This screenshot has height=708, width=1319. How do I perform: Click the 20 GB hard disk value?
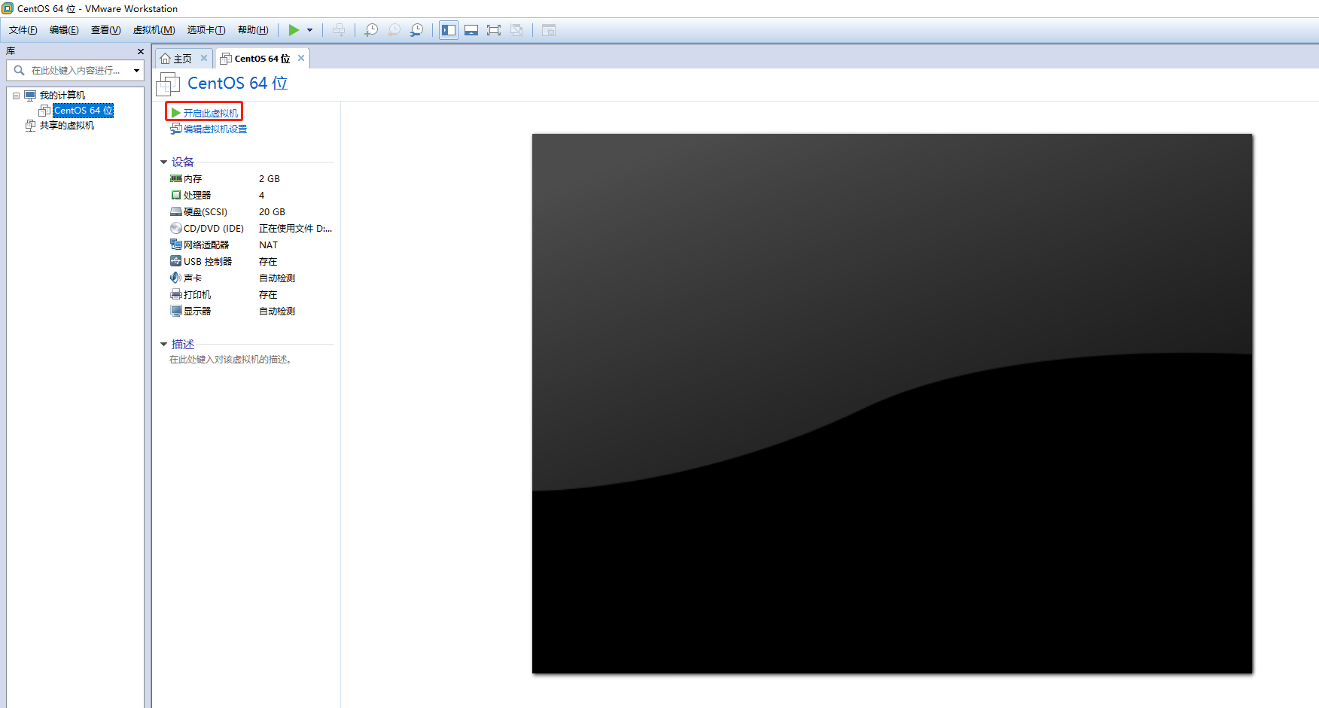point(273,212)
